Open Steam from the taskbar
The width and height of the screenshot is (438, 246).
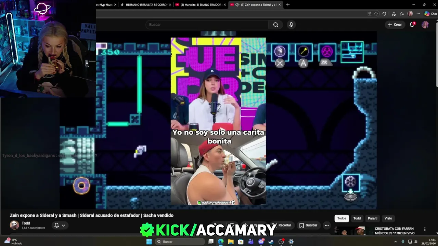coord(271,242)
